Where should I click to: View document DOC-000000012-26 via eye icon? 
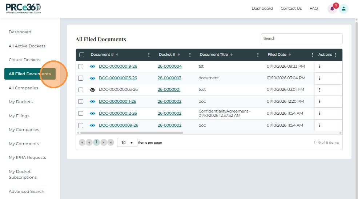click(x=92, y=113)
